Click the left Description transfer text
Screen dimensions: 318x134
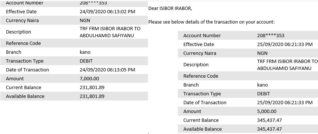click(x=110, y=32)
